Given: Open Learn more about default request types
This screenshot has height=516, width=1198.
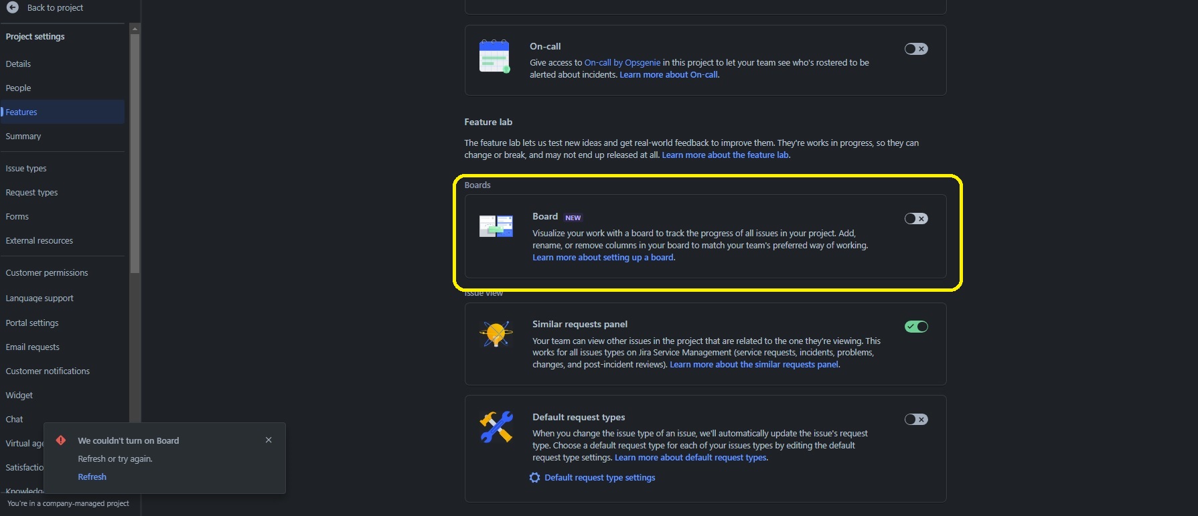Looking at the screenshot, I should click(x=690, y=458).
